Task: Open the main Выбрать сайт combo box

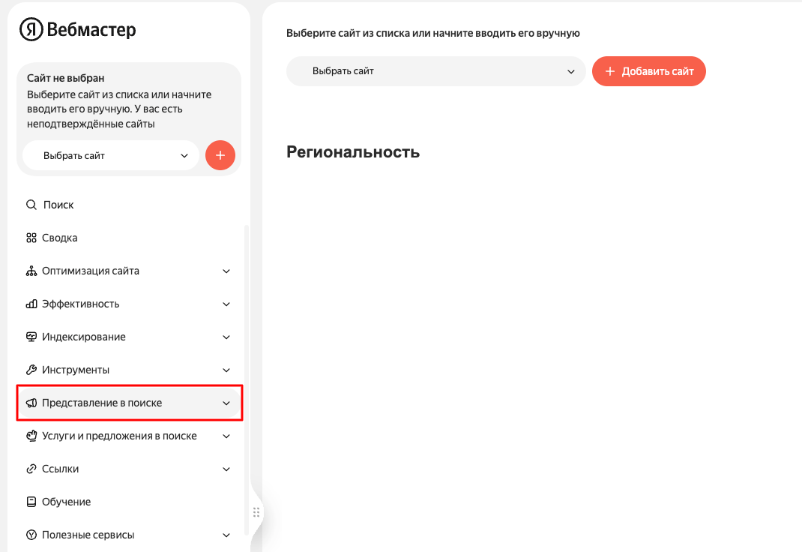Action: tap(435, 71)
